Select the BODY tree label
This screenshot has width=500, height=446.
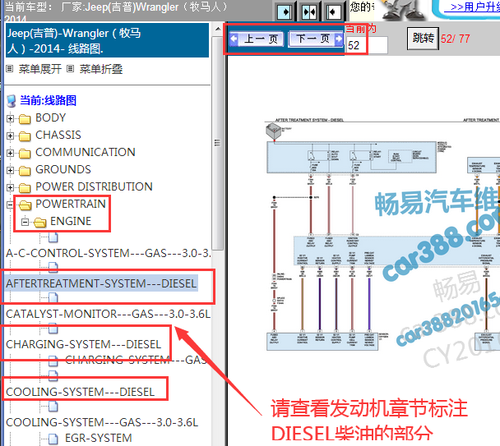click(51, 118)
